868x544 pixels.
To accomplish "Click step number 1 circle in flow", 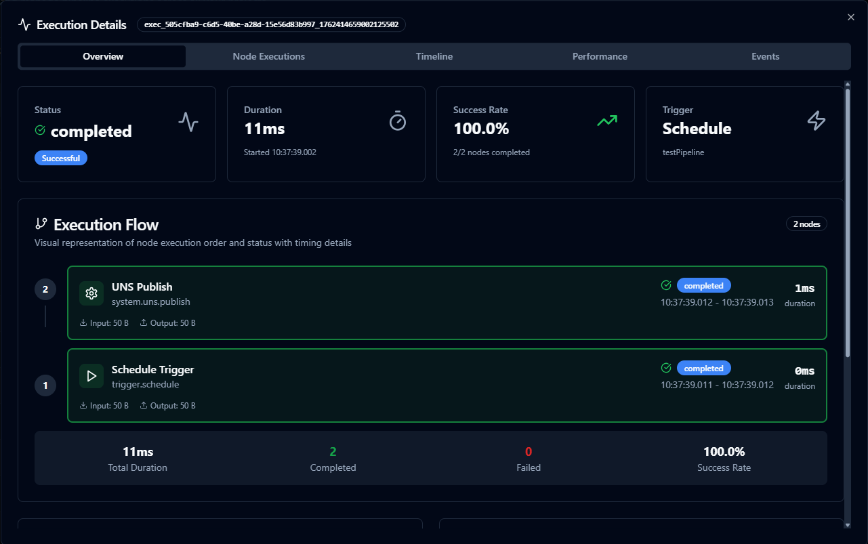I will (45, 386).
